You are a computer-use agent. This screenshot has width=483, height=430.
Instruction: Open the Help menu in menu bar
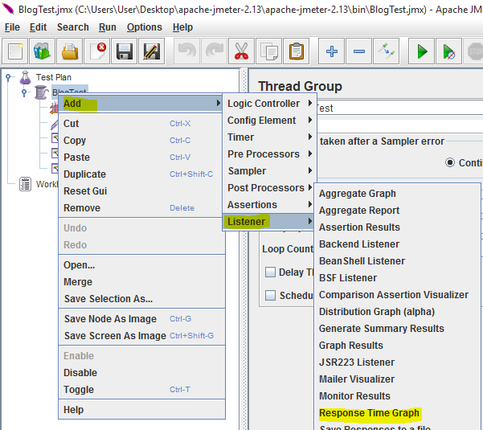pos(182,27)
